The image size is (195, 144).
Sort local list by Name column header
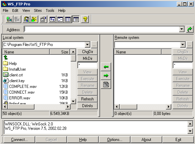26,52
